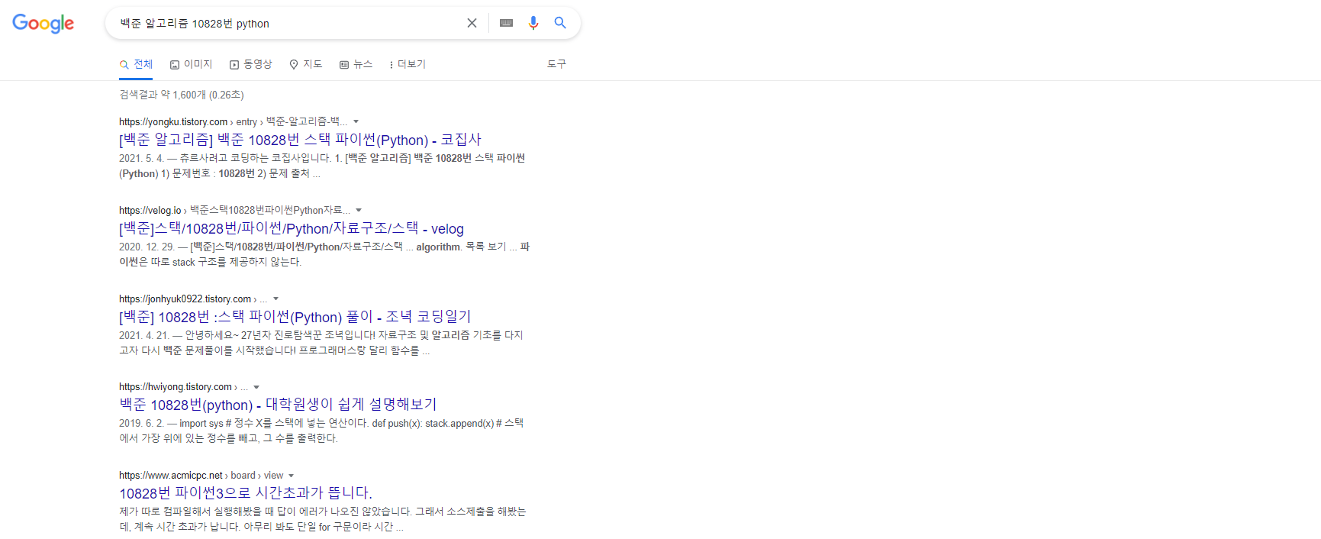The width and height of the screenshot is (1321, 539).
Task: Clear the search query with X icon
Action: pos(472,23)
